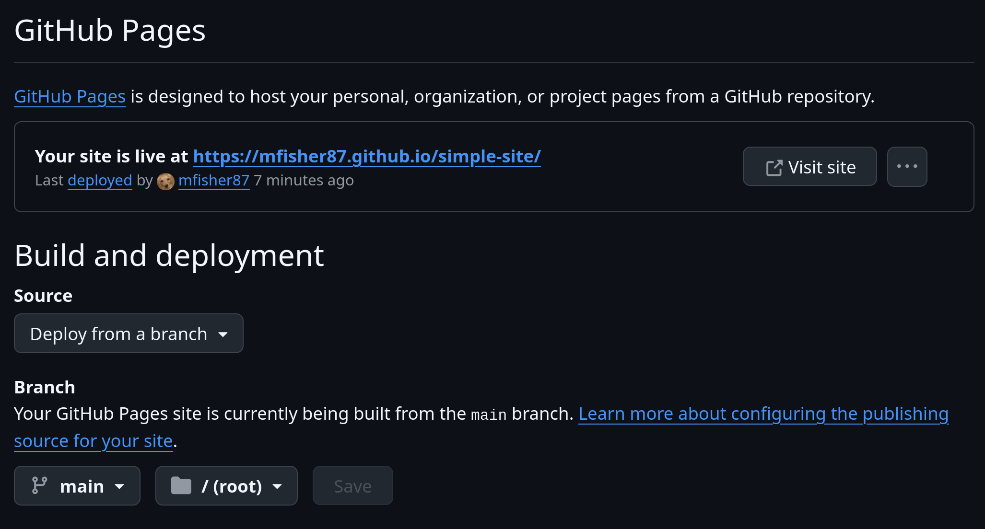Image resolution: width=985 pixels, height=529 pixels.
Task: Click the GitHub Pages page title
Action: 110,31
